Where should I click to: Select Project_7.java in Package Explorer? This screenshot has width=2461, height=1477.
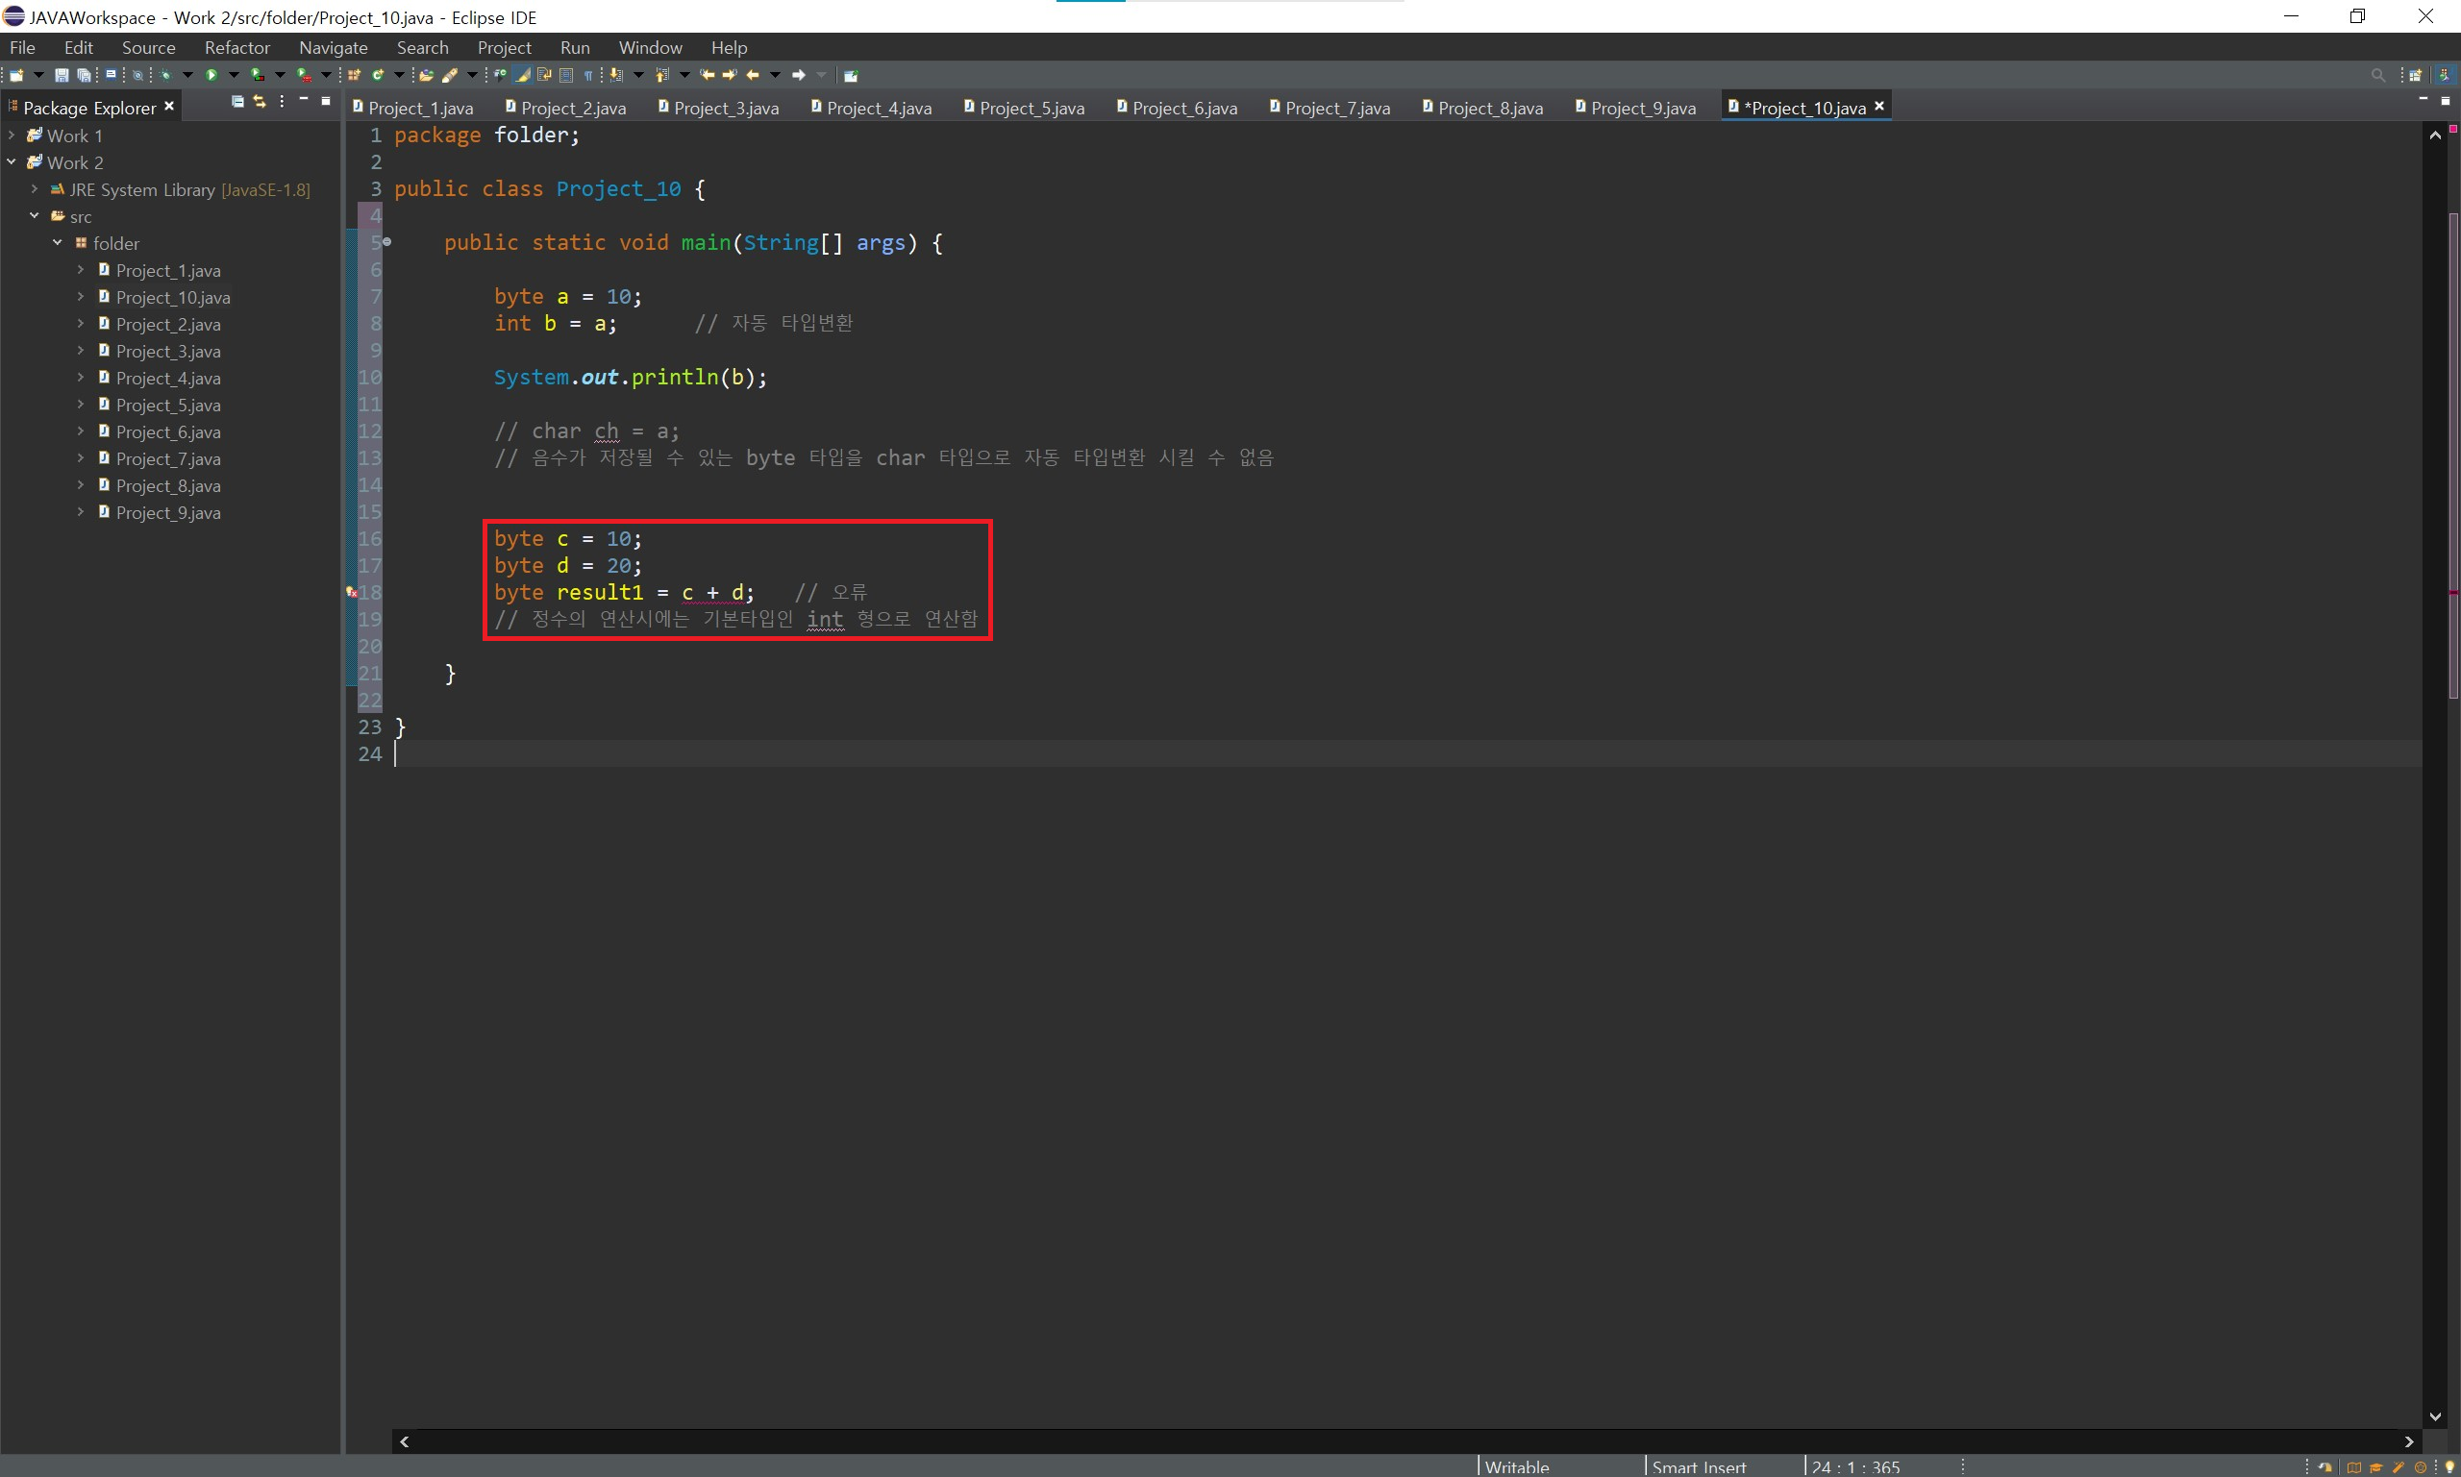(x=167, y=458)
